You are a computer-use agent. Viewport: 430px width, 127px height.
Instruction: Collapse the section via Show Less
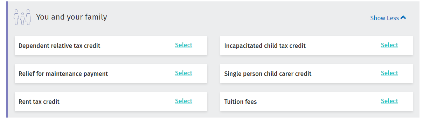388,18
